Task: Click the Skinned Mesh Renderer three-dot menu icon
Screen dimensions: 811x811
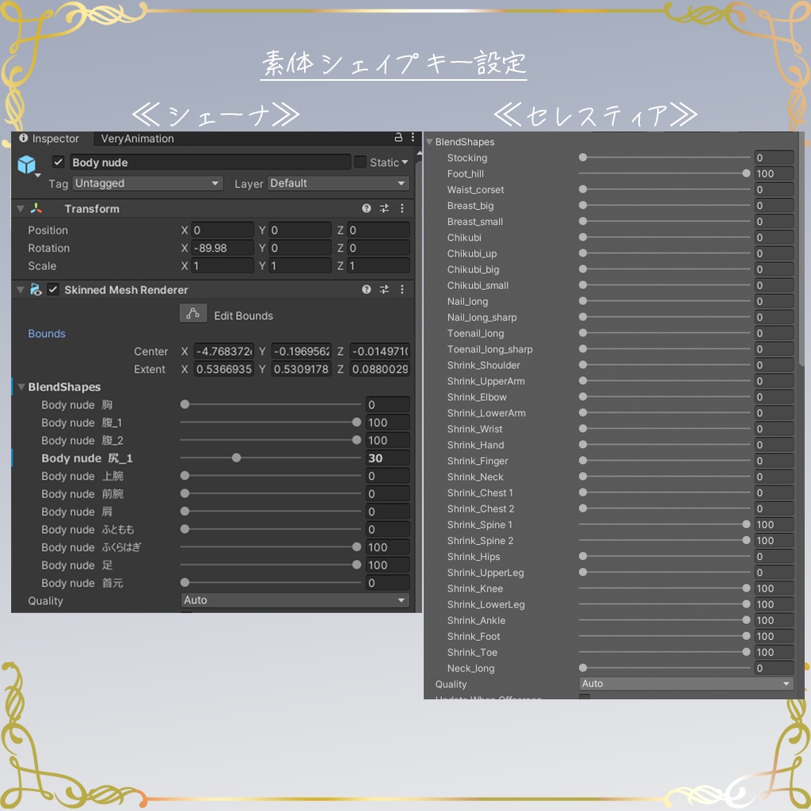Action: point(402,289)
